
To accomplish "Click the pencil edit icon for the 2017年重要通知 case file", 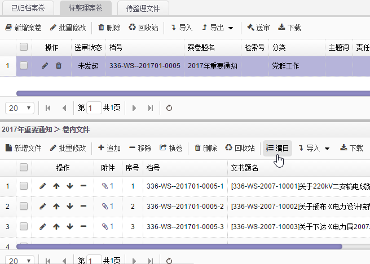I will pos(45,66).
